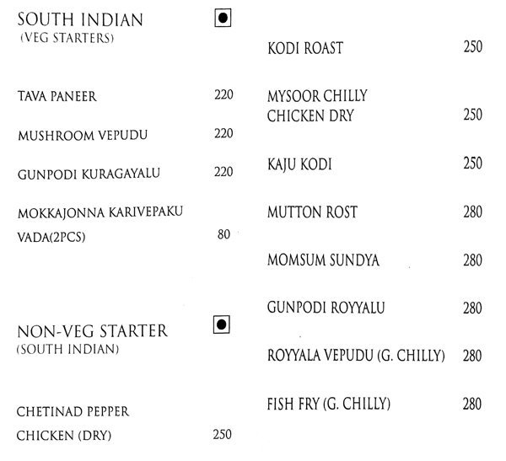Click the 80 price for Vada
Image resolution: width=506 pixels, height=461 pixels.
pyautogui.click(x=223, y=234)
